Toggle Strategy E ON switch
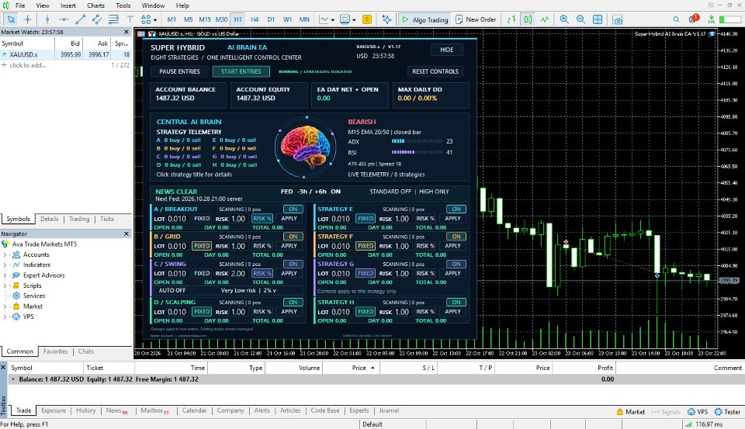 coord(456,209)
